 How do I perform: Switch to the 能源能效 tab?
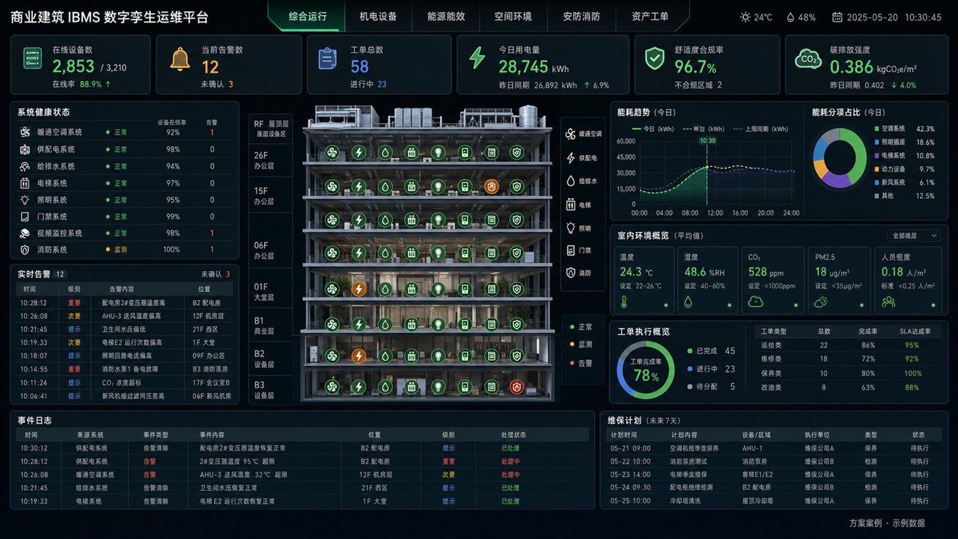coord(446,16)
